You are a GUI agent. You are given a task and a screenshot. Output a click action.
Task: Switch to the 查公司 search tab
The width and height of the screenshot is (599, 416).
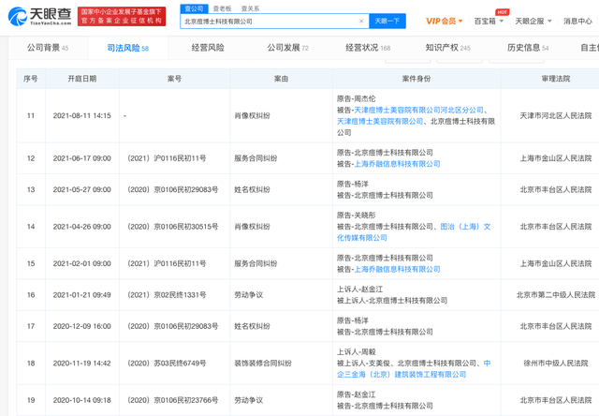point(194,8)
